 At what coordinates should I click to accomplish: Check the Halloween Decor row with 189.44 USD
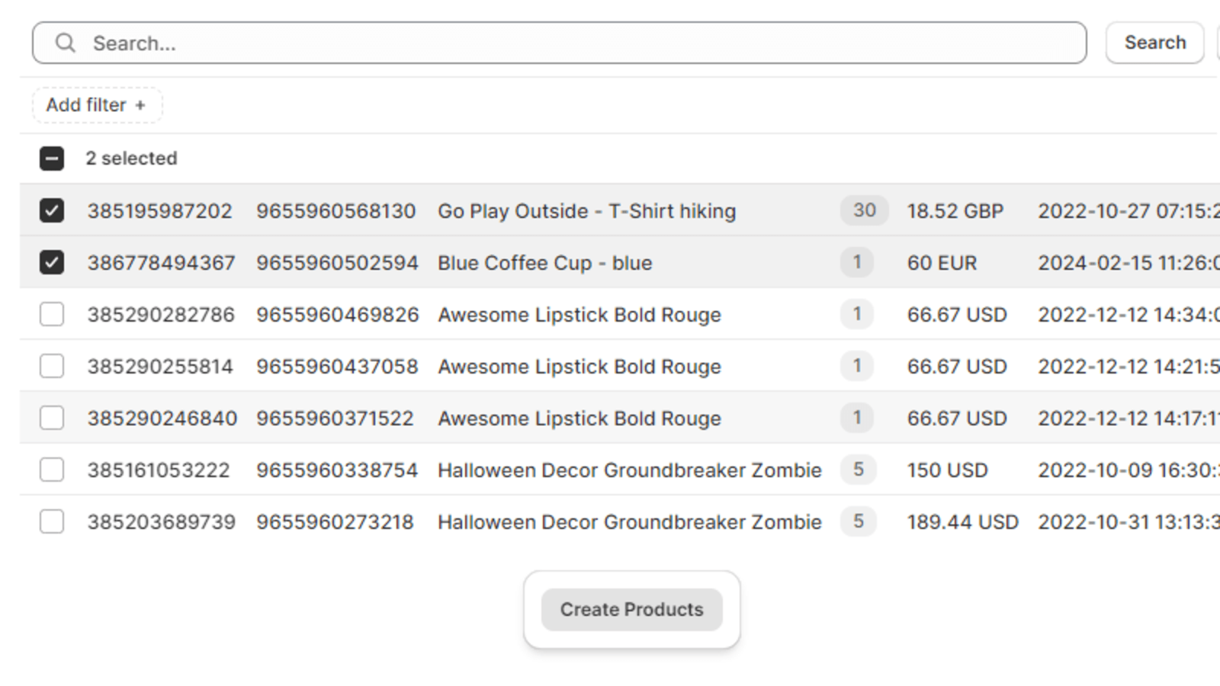click(52, 522)
